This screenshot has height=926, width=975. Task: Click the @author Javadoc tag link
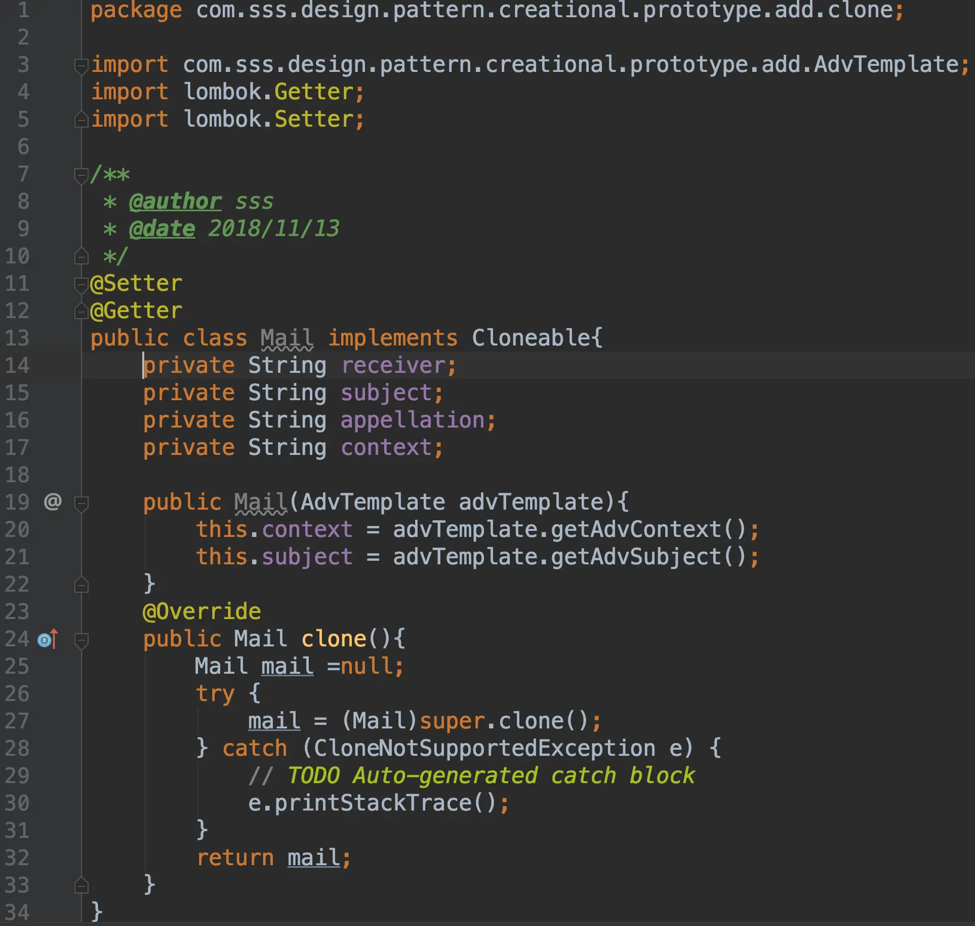pyautogui.click(x=175, y=202)
